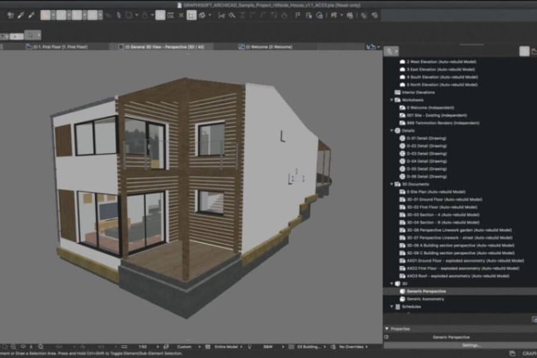Switch to the Welcome tab
The width and height of the screenshot is (537, 358).
pos(267,46)
